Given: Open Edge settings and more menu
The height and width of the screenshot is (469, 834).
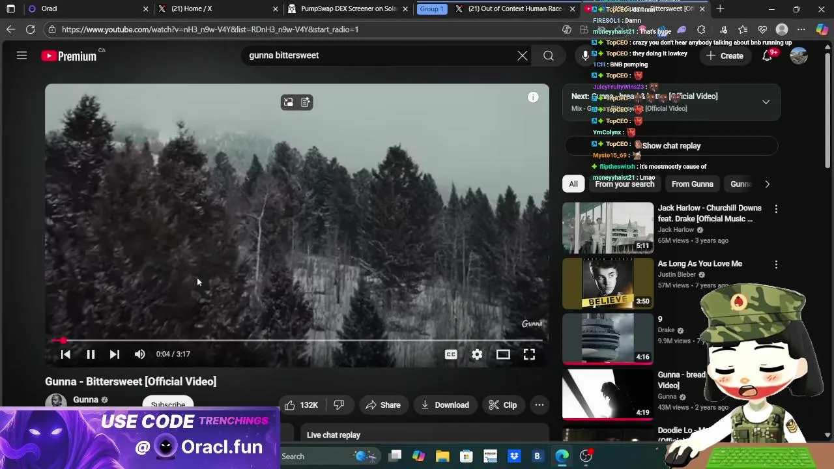Looking at the screenshot, I should 801,29.
